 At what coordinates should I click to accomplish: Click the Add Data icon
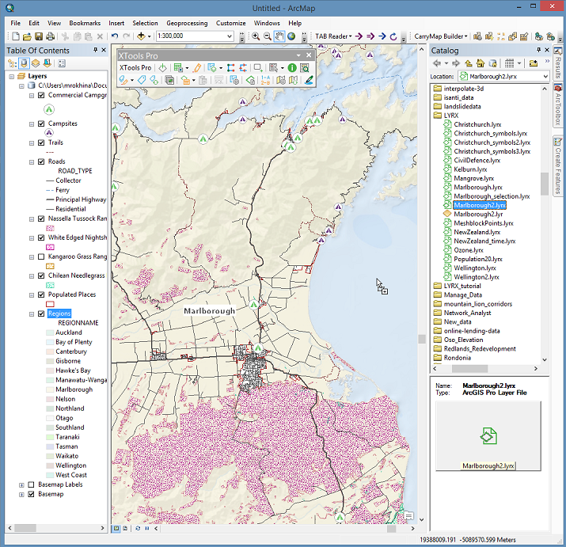coord(141,36)
